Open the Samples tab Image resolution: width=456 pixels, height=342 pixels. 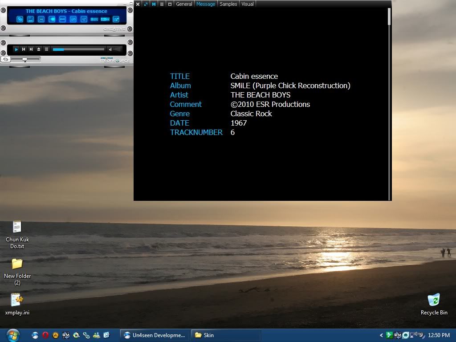click(228, 4)
